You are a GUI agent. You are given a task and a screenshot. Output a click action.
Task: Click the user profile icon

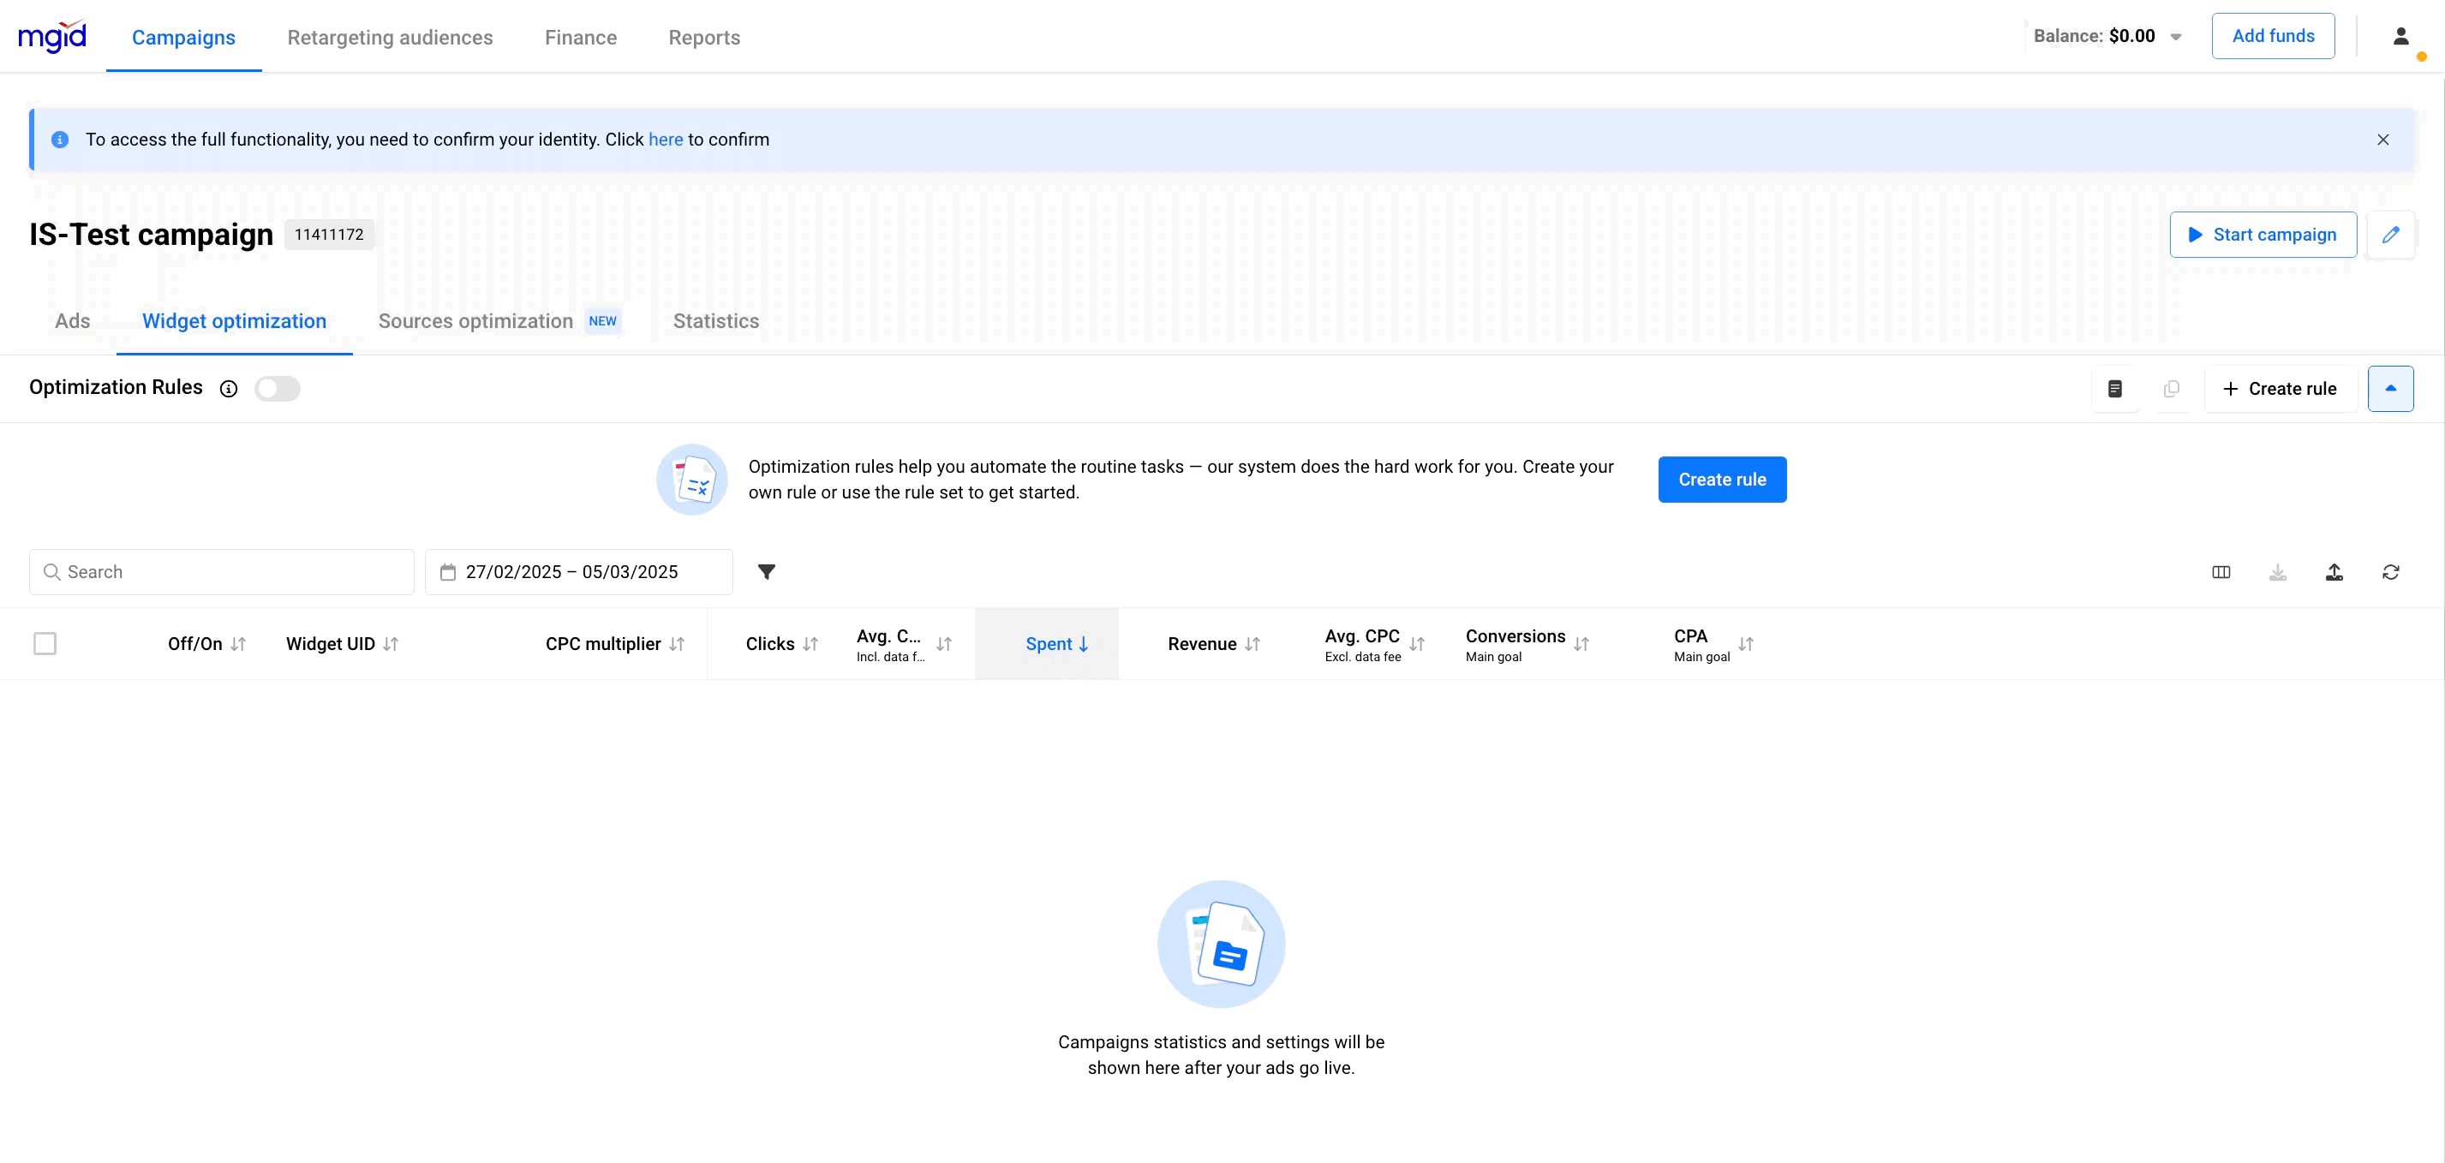coord(2400,37)
